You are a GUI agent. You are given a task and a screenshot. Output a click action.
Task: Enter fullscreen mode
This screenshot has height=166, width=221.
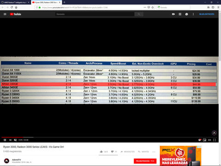click(x=215, y=140)
